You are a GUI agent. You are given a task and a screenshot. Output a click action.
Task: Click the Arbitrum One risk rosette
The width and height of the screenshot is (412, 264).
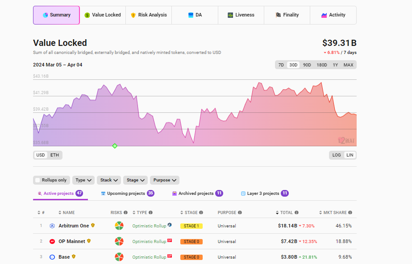119,226
